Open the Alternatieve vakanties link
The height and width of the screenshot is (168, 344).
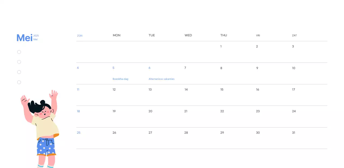tap(162, 79)
